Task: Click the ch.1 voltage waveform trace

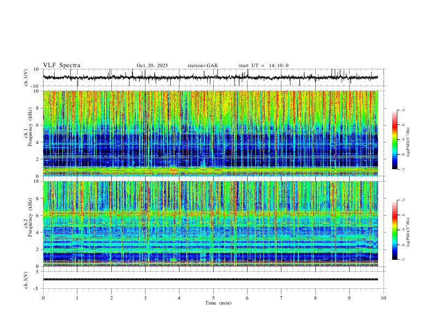Action: pos(211,77)
